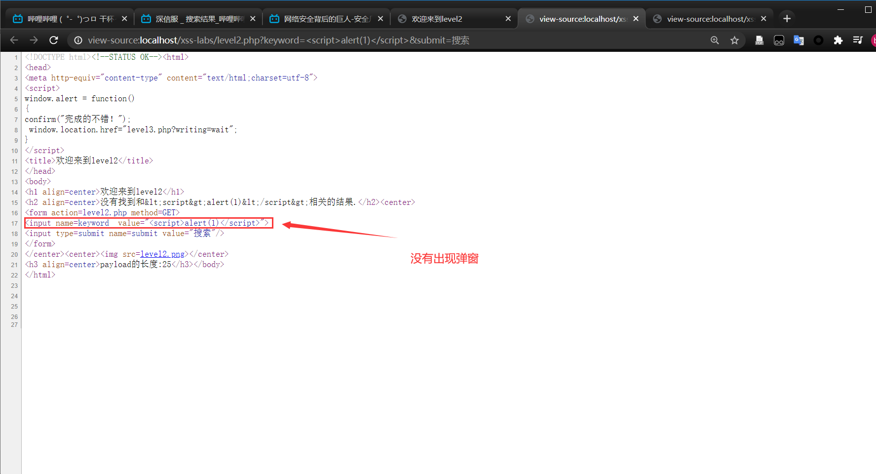Open the zoom magnifier in address bar

715,40
